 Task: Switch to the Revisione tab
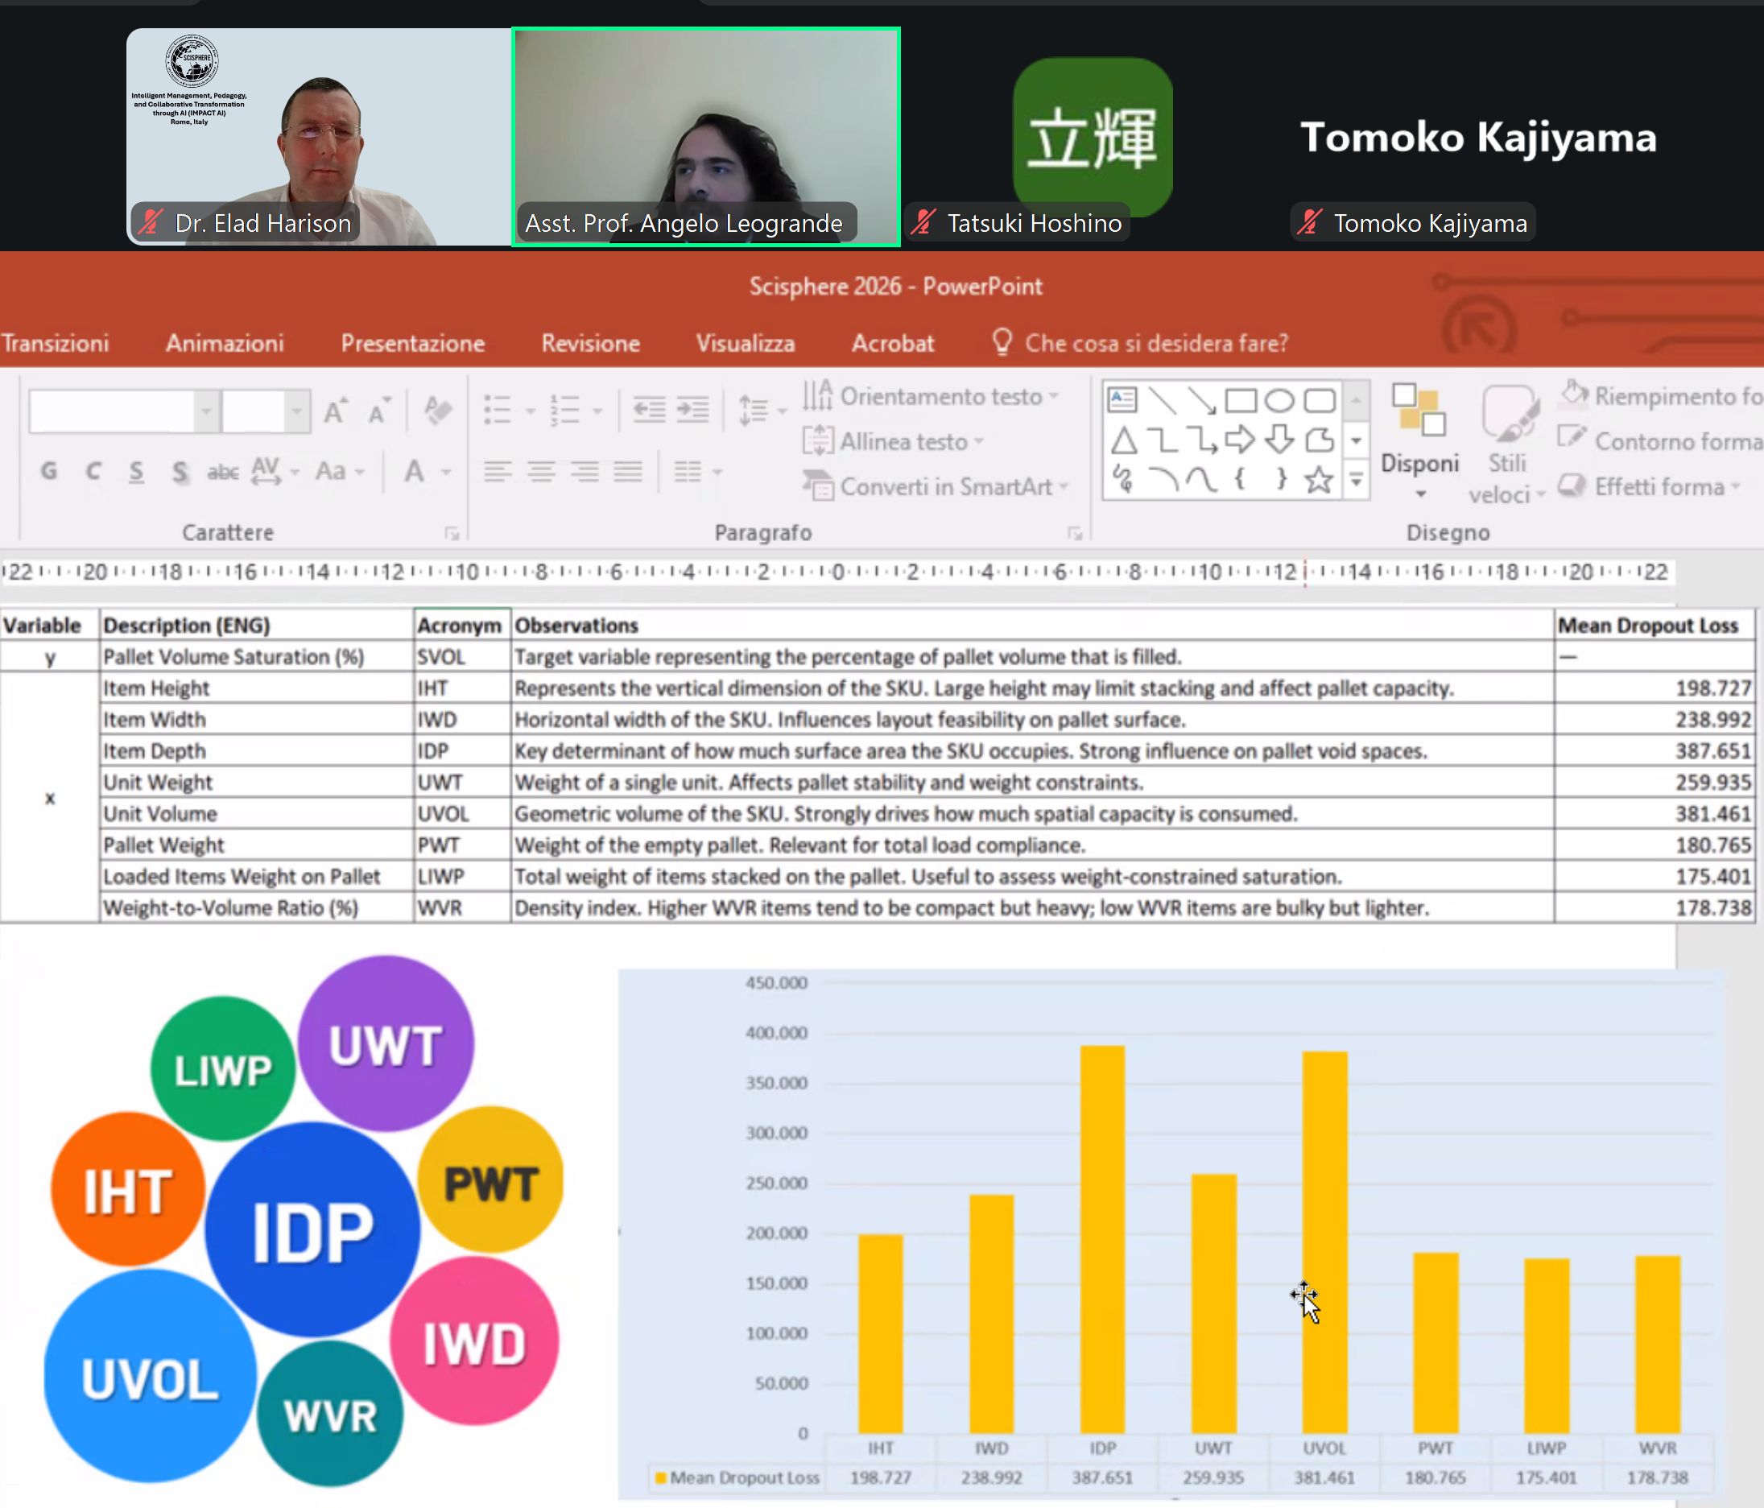click(x=590, y=343)
